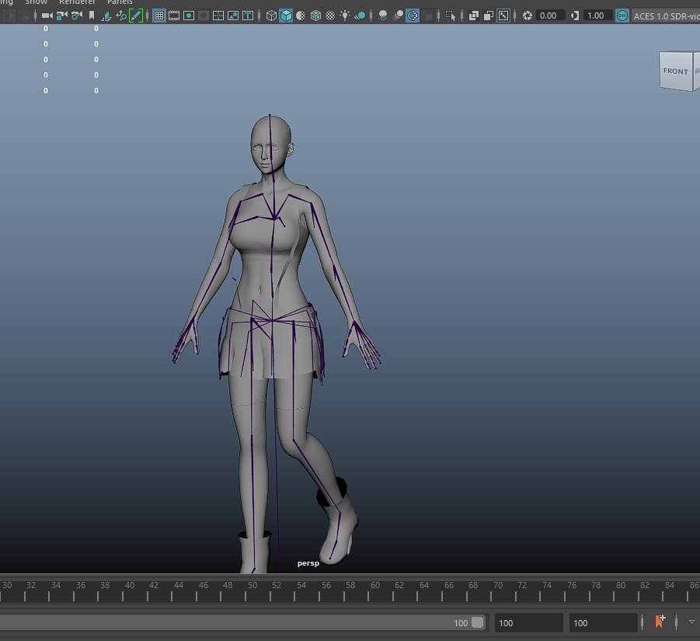Image resolution: width=700 pixels, height=641 pixels.
Task: Open the playback options dropdown at bottom right
Action: point(690,622)
